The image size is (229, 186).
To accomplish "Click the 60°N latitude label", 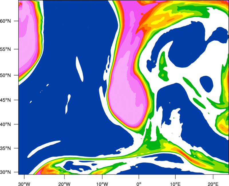I will pos(5,21).
